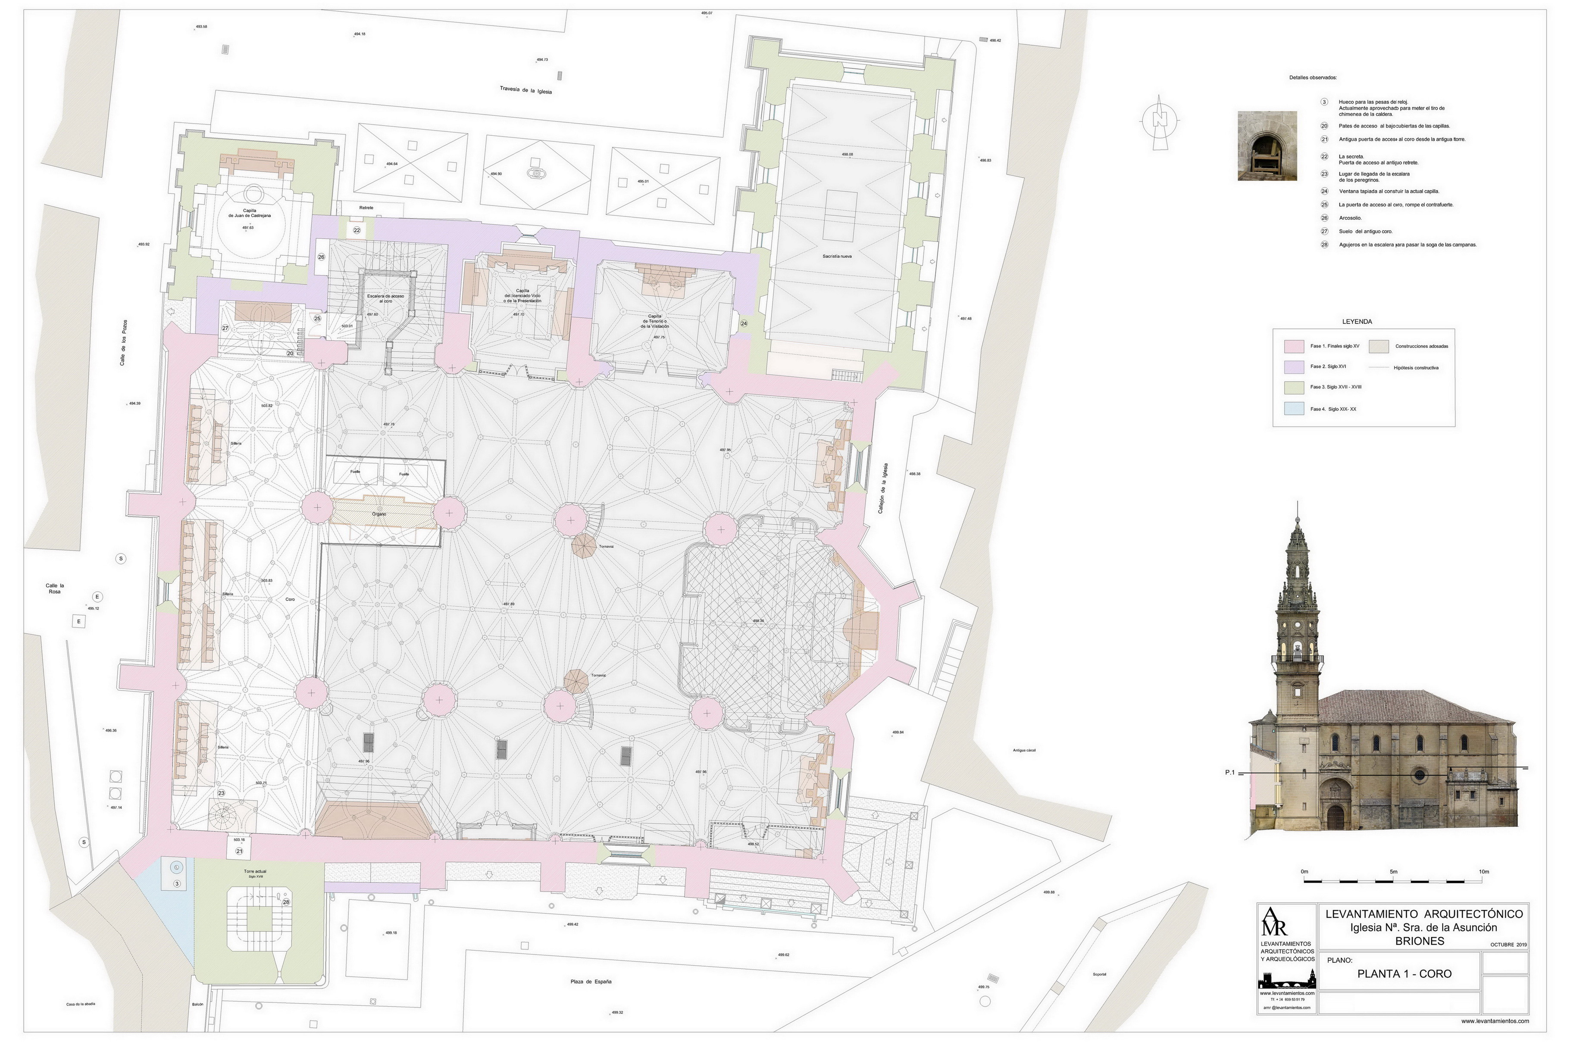Click the pink Fase 1 legend swatch
Screen dimensions: 1570x1042
[x=1294, y=346]
